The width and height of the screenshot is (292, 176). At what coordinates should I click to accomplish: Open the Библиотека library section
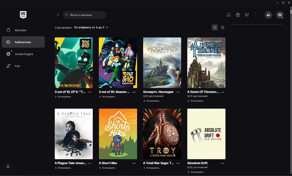23,42
